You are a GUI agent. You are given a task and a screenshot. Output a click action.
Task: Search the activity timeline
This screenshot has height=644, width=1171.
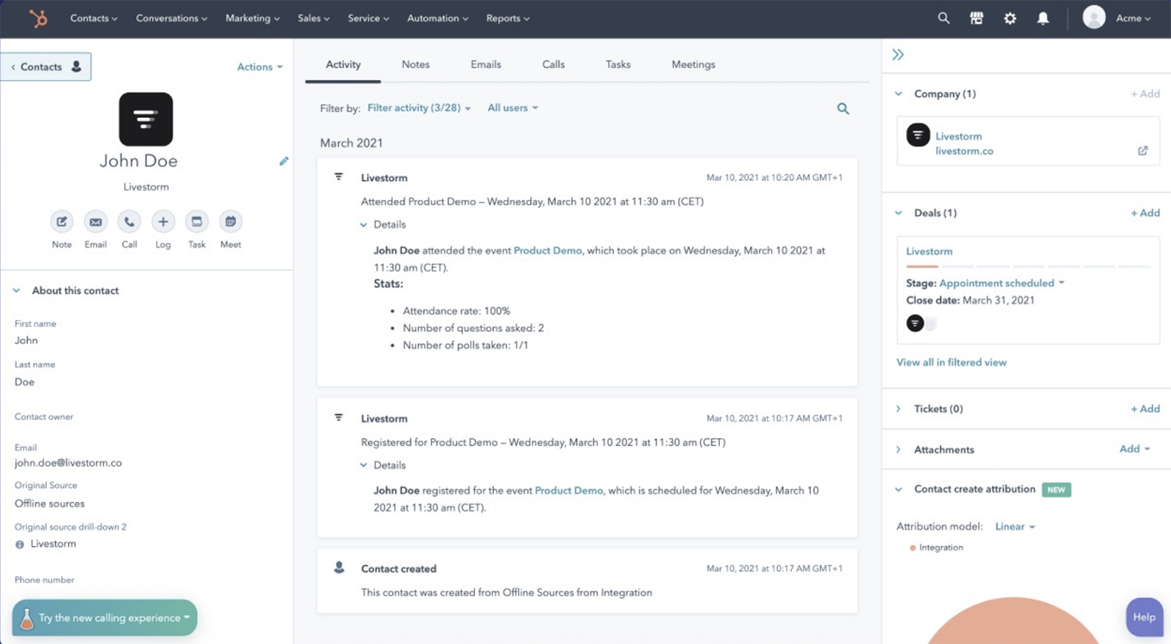click(843, 108)
